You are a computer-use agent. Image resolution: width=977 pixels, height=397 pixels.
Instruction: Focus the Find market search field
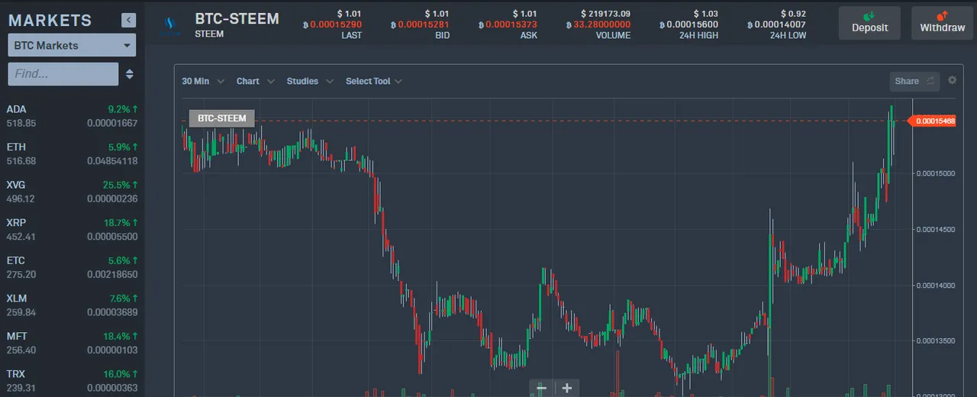click(x=63, y=74)
